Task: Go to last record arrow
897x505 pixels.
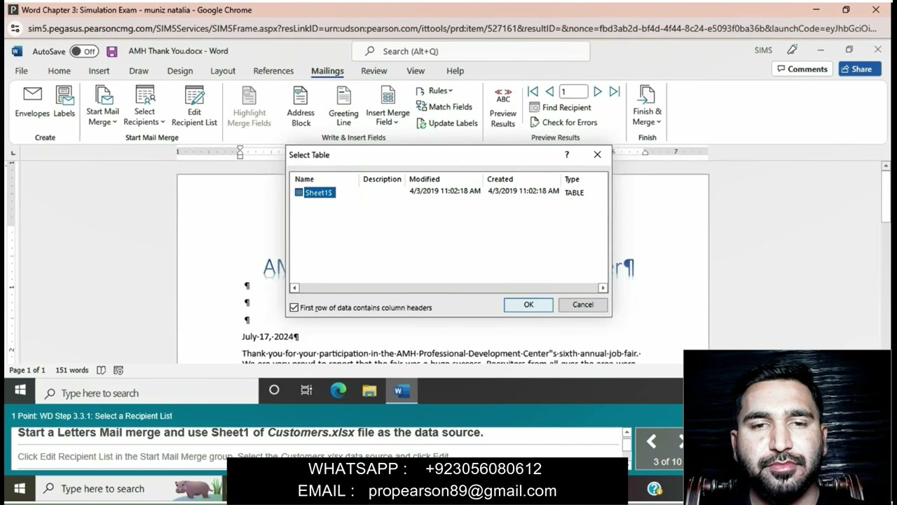Action: click(615, 91)
